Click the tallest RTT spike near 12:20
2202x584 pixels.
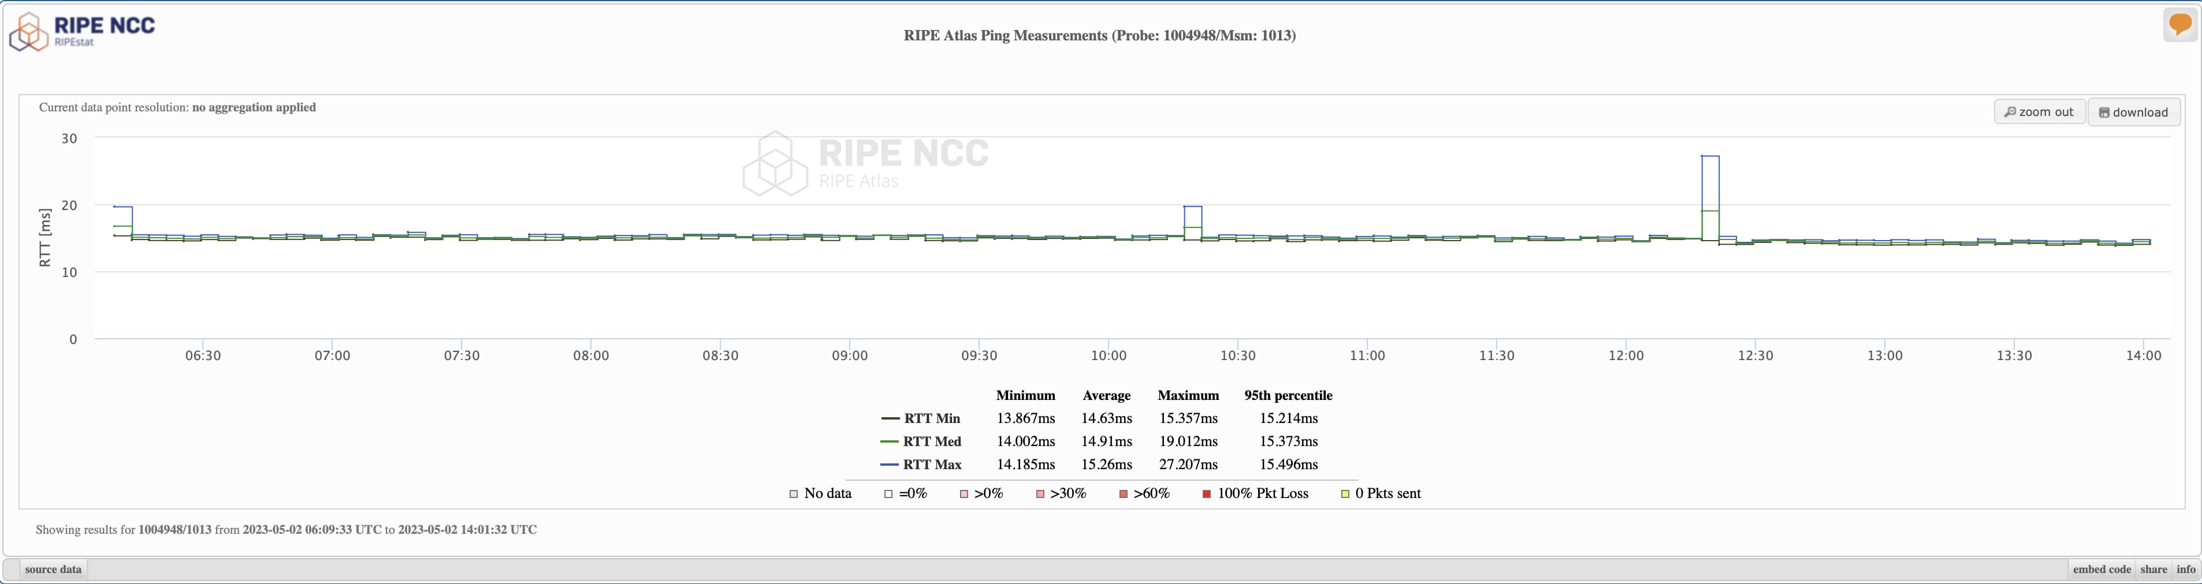1710,157
